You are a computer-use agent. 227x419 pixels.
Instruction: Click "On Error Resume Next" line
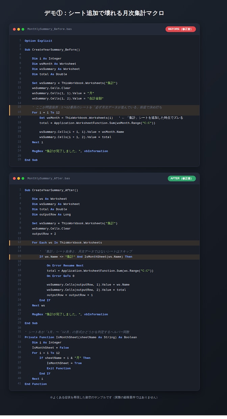point(65,266)
